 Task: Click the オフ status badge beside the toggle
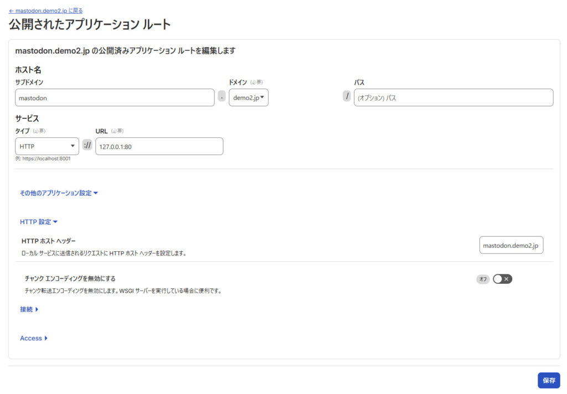(483, 279)
